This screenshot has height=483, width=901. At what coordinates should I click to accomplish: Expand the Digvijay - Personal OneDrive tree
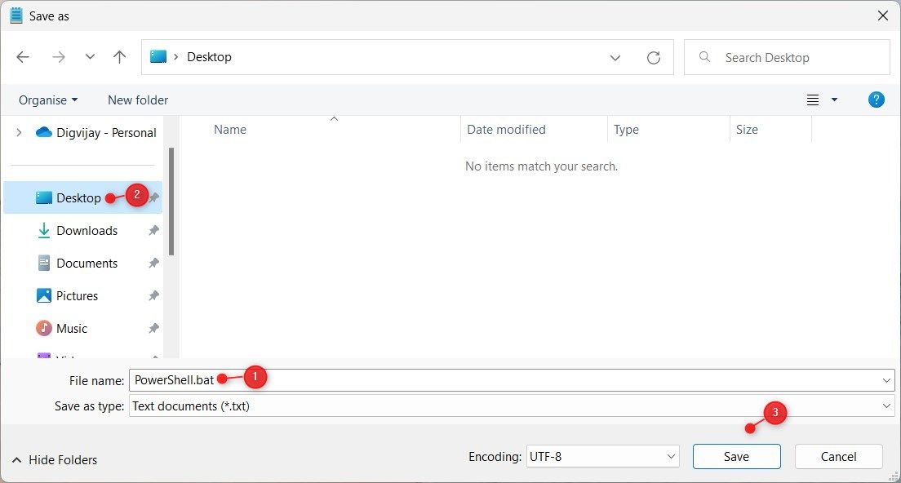pyautogui.click(x=19, y=133)
